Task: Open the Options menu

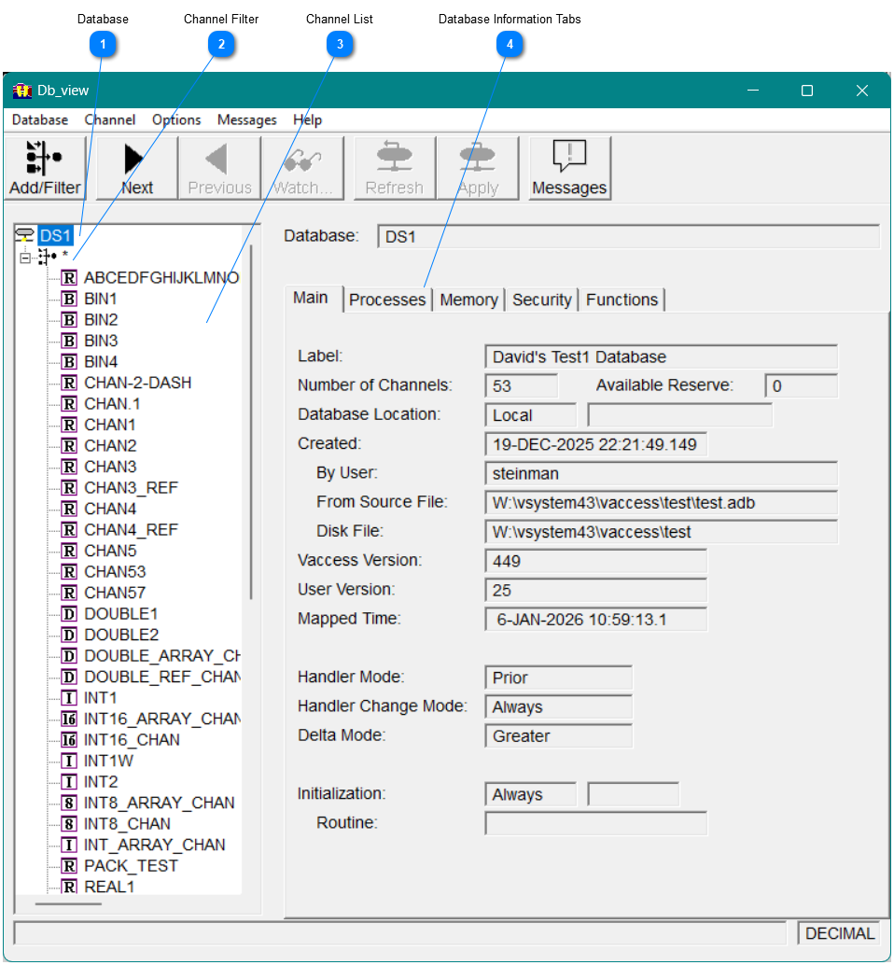Action: 175,119
